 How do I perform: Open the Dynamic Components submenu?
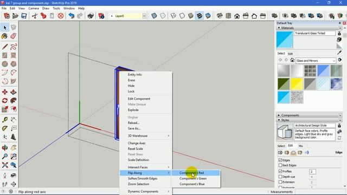point(146,191)
